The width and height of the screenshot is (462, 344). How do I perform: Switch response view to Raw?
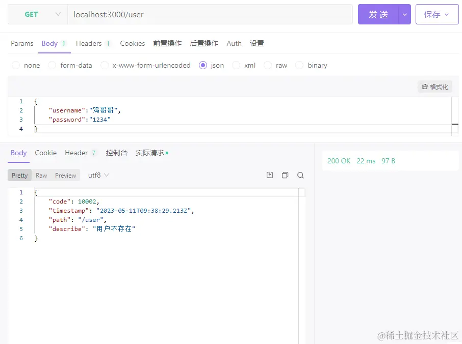pos(41,175)
